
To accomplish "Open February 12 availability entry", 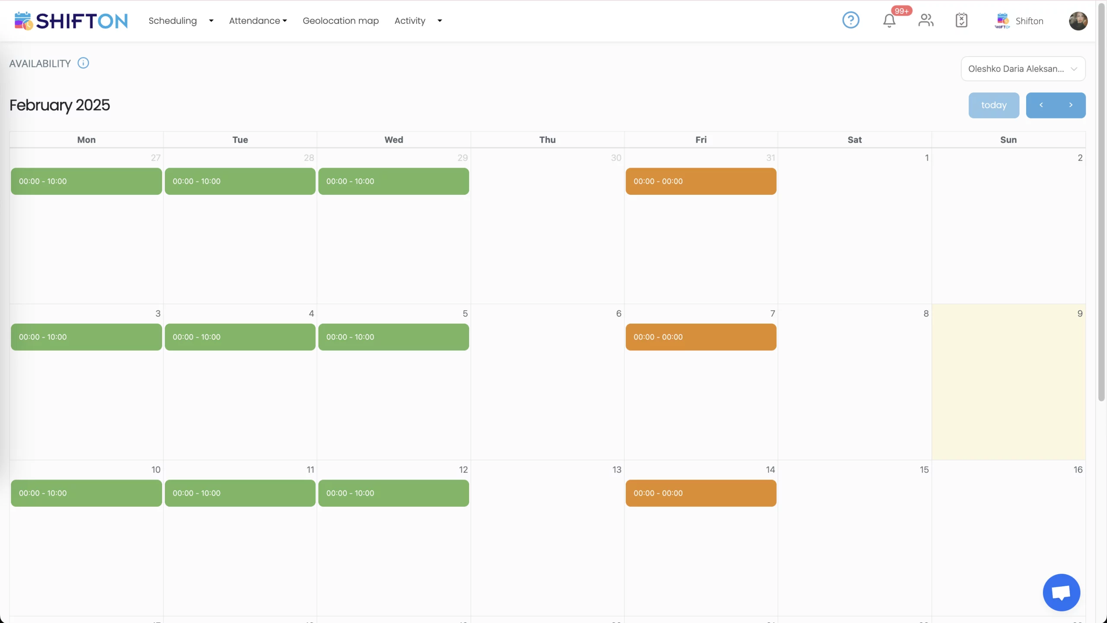I will pos(394,493).
